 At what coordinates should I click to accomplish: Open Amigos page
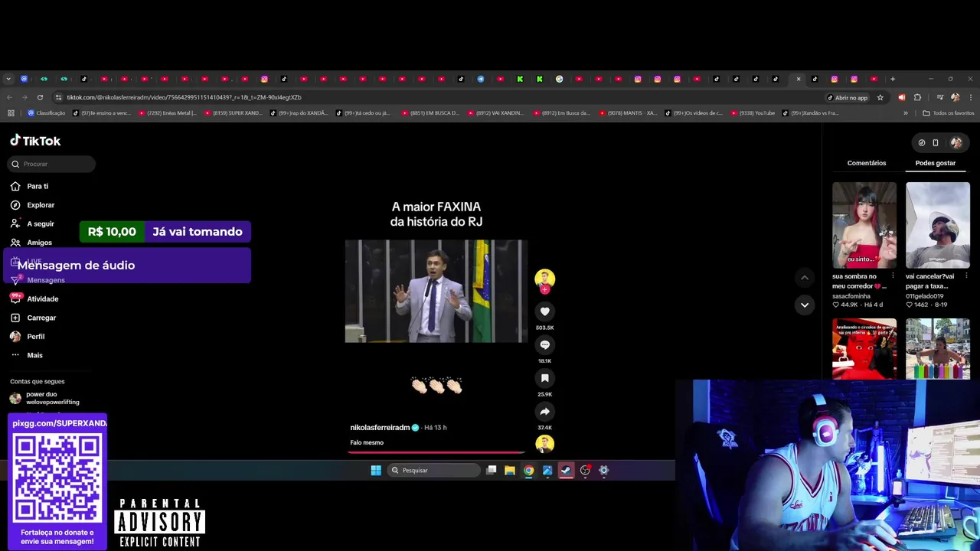point(39,243)
